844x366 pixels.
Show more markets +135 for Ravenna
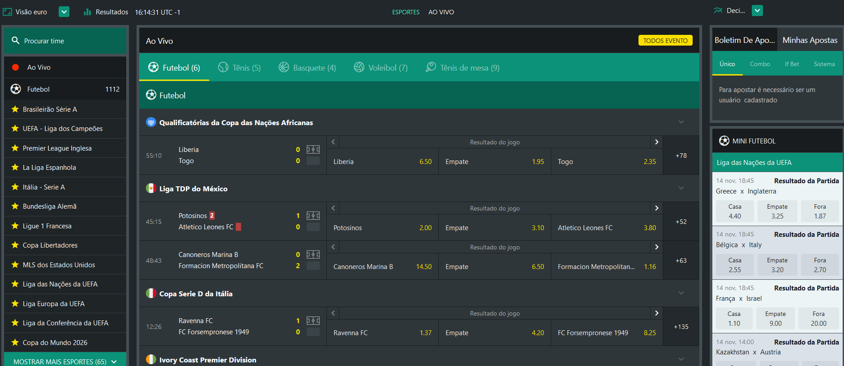click(x=681, y=327)
